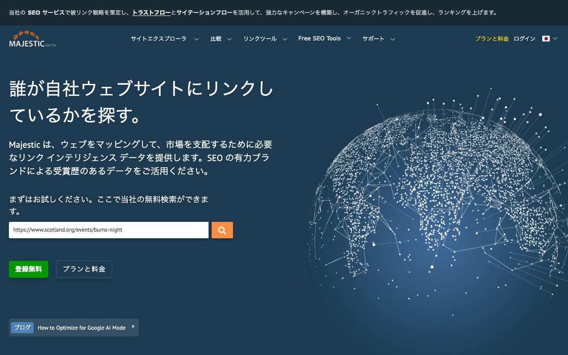This screenshot has width=568, height=355.
Task: Click the arrow icon on the blog banner
Action: (x=133, y=327)
